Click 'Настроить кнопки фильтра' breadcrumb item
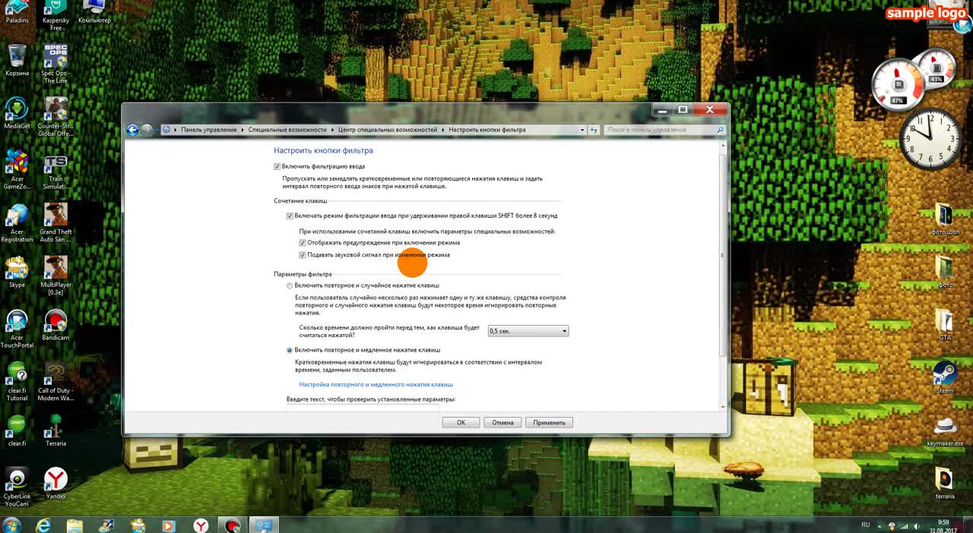Viewport: 973px width, 533px height. 487,130
